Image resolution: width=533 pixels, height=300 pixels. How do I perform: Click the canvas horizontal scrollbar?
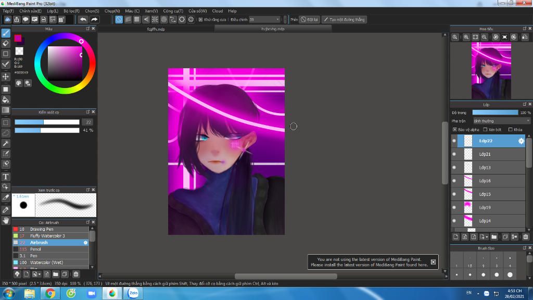[x=286, y=276]
